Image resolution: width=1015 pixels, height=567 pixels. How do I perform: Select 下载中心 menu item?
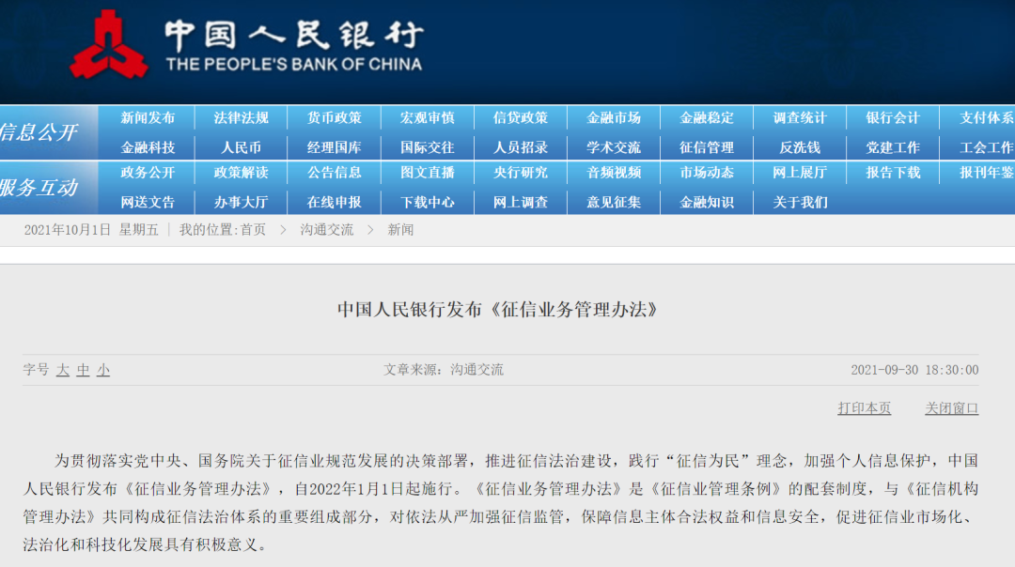click(x=428, y=203)
